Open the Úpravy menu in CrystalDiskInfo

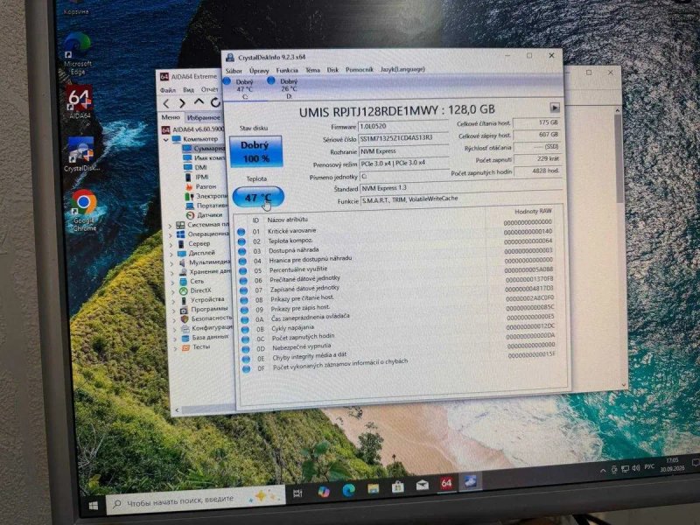click(259, 71)
